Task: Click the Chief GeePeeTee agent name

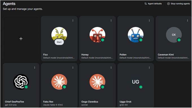Action: 14,102
